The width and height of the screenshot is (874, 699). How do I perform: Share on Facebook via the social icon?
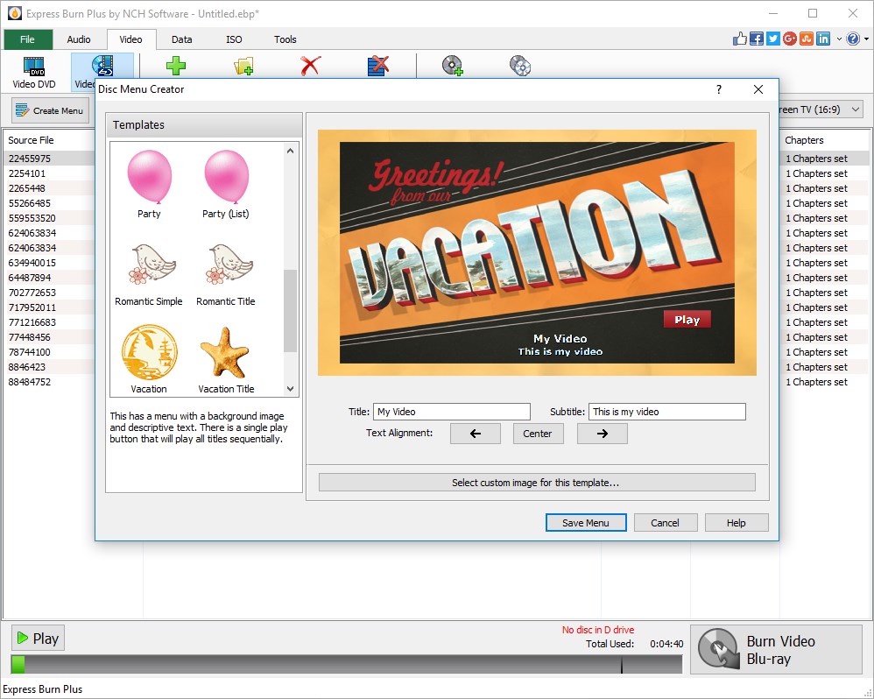click(x=755, y=39)
